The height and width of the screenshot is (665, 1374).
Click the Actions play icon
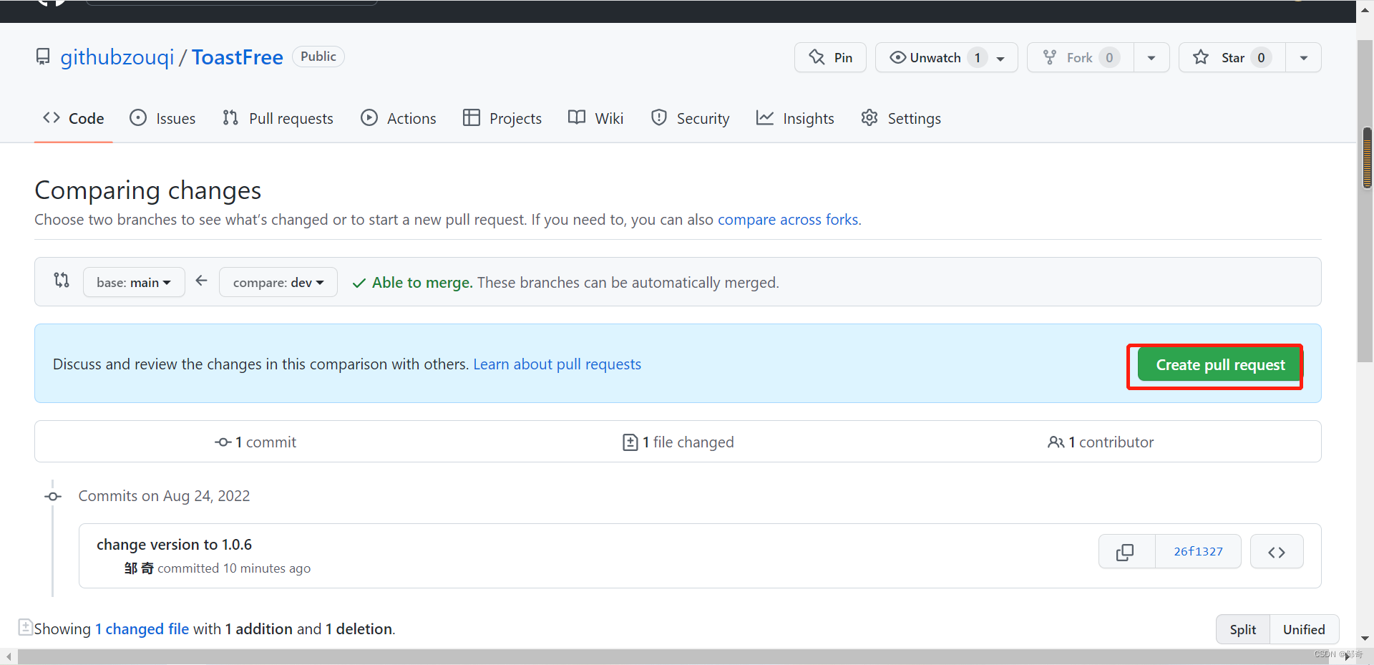tap(369, 117)
